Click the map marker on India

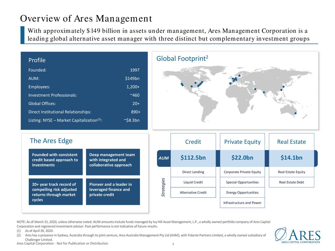tap(264, 92)
